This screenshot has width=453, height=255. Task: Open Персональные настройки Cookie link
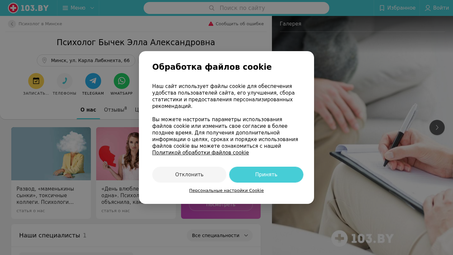tap(227, 191)
